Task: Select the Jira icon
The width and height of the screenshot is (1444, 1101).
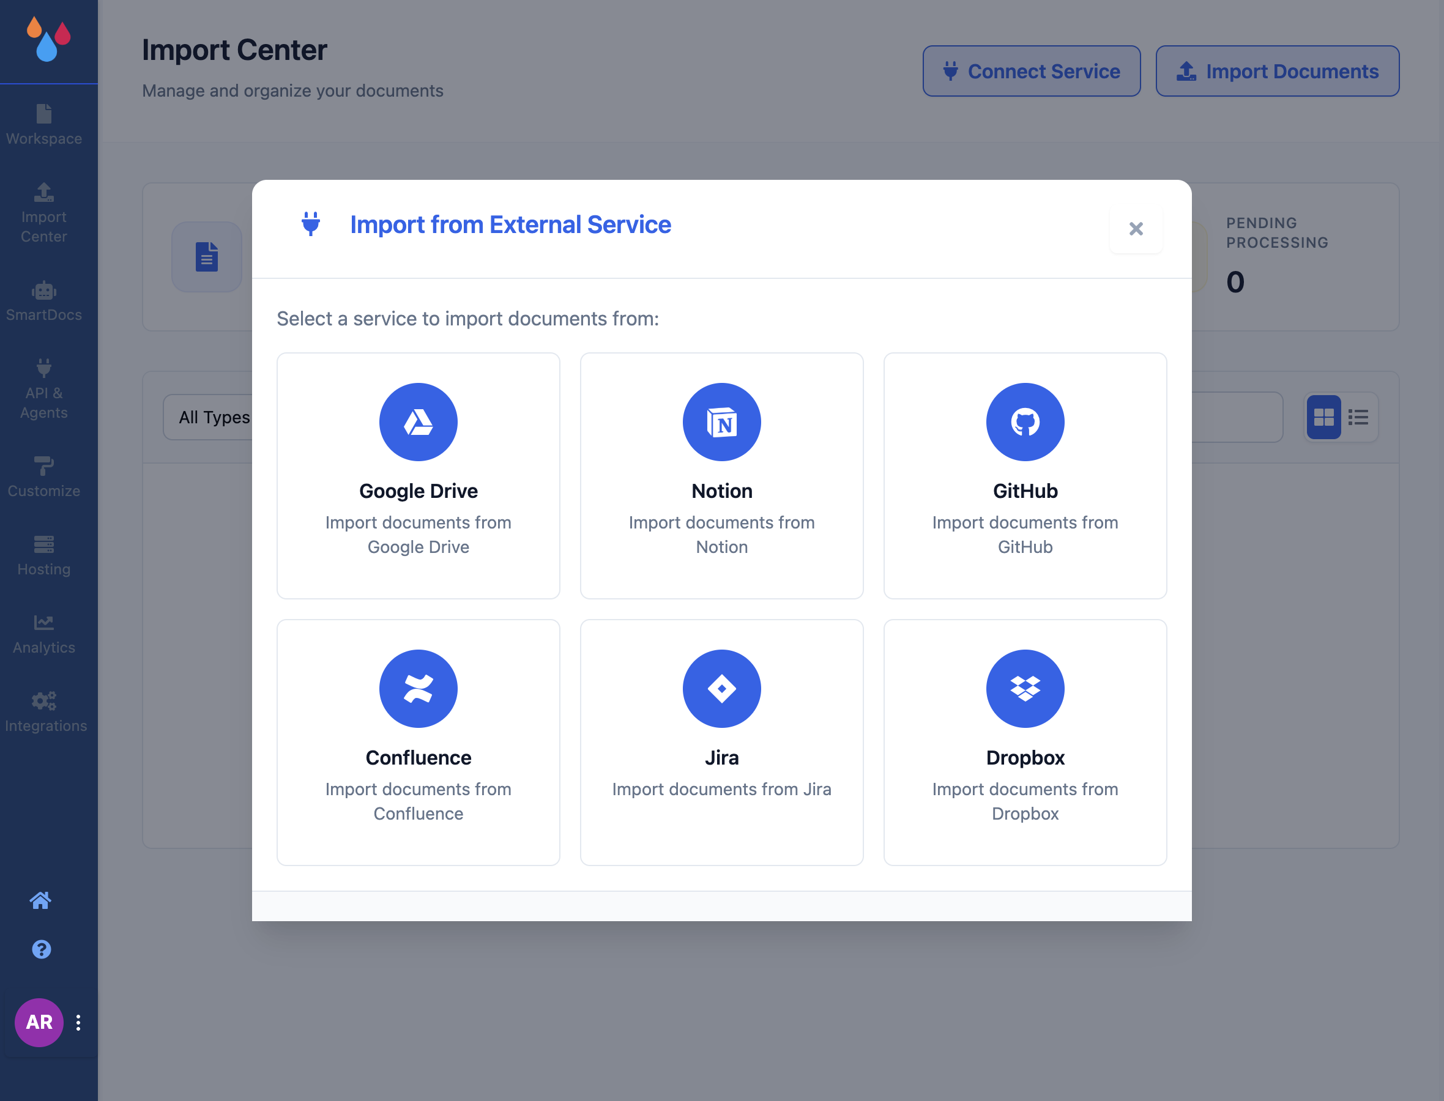Action: 721,689
